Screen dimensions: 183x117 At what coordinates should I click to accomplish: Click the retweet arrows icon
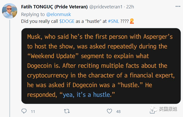(x=67, y=111)
